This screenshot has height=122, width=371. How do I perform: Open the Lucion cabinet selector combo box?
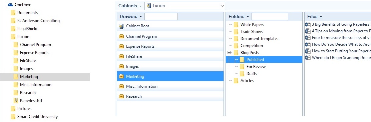coord(185,6)
